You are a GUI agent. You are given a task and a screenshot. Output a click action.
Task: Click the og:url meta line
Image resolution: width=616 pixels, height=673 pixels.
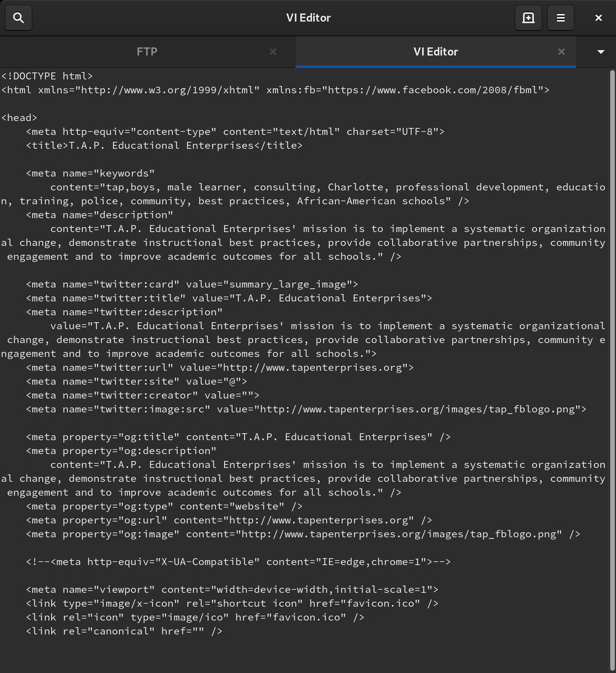point(229,520)
